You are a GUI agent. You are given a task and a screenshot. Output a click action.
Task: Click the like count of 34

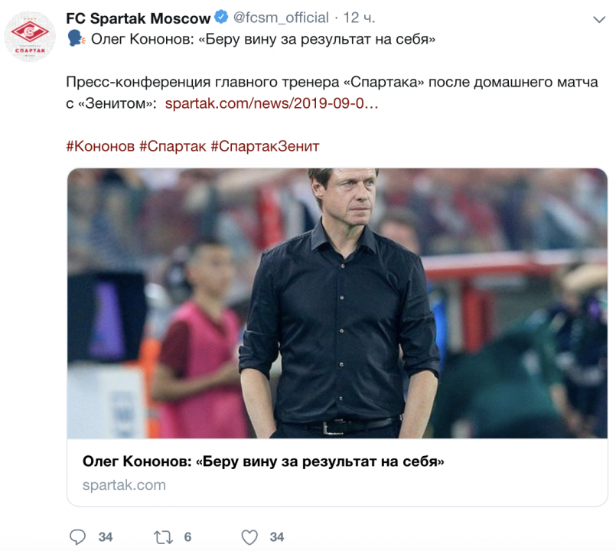point(277,537)
